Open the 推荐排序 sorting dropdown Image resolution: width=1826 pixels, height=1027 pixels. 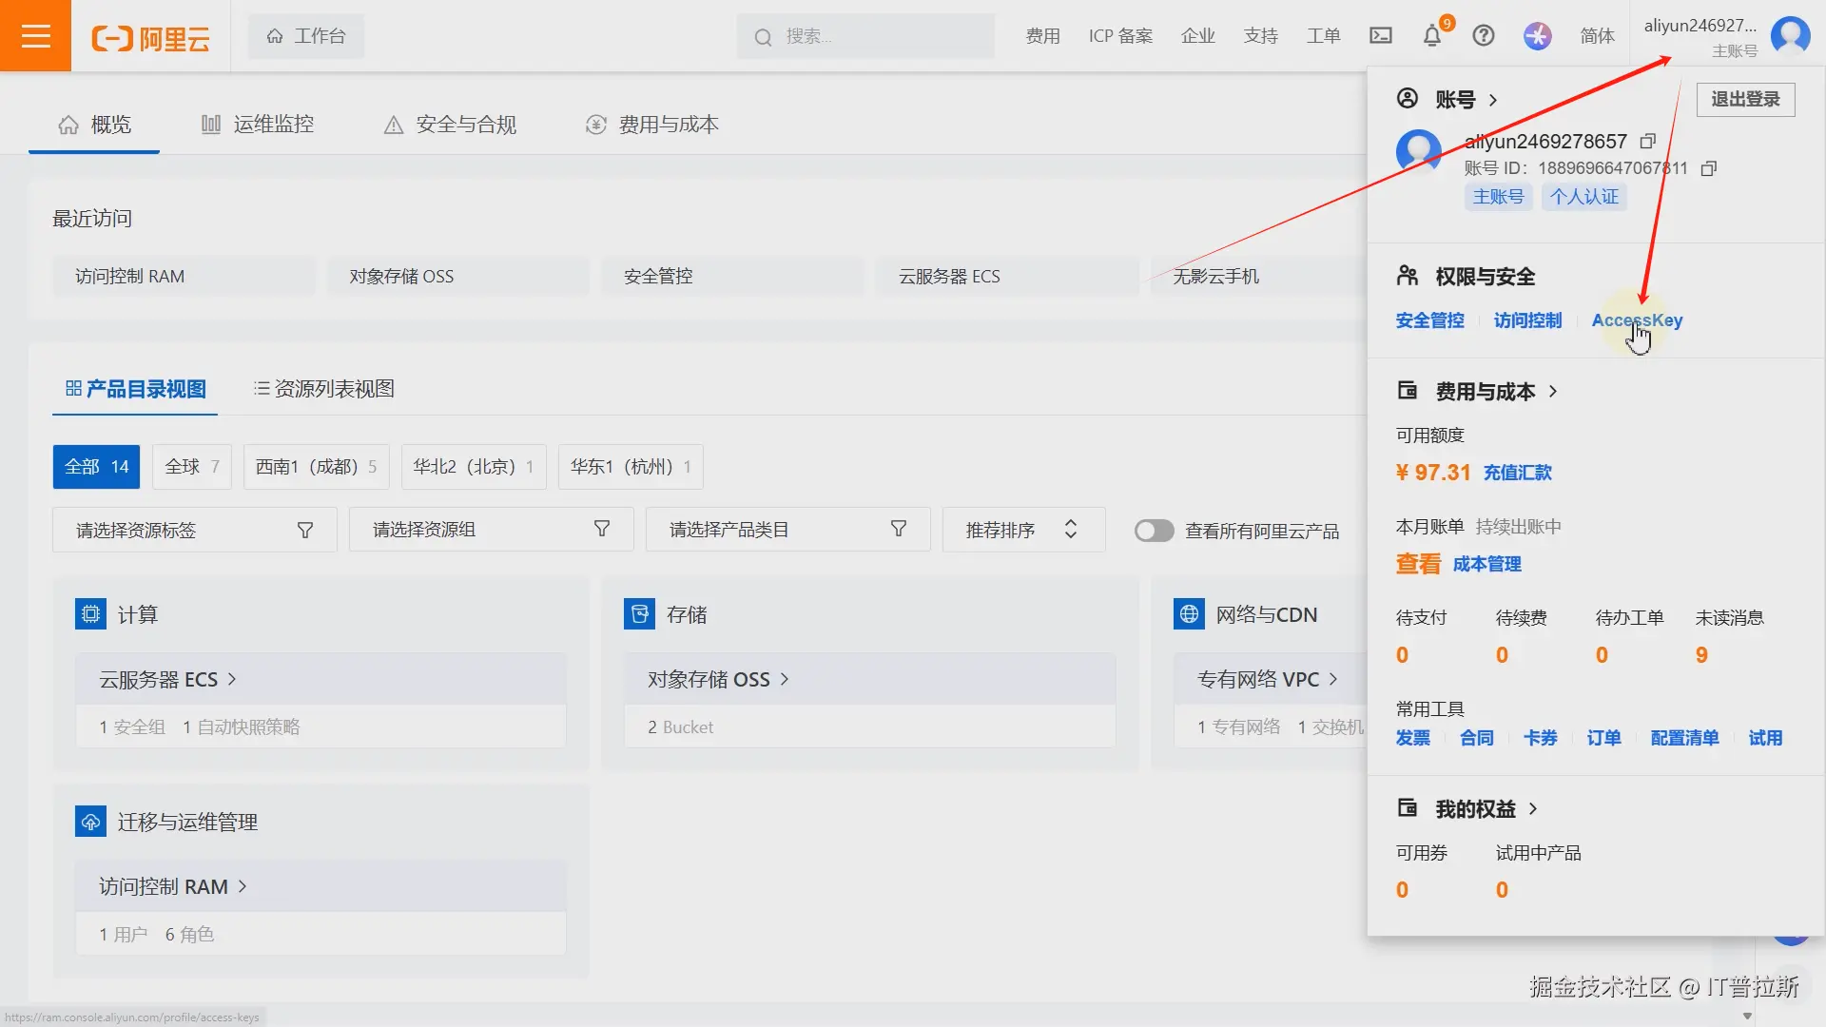click(1022, 530)
